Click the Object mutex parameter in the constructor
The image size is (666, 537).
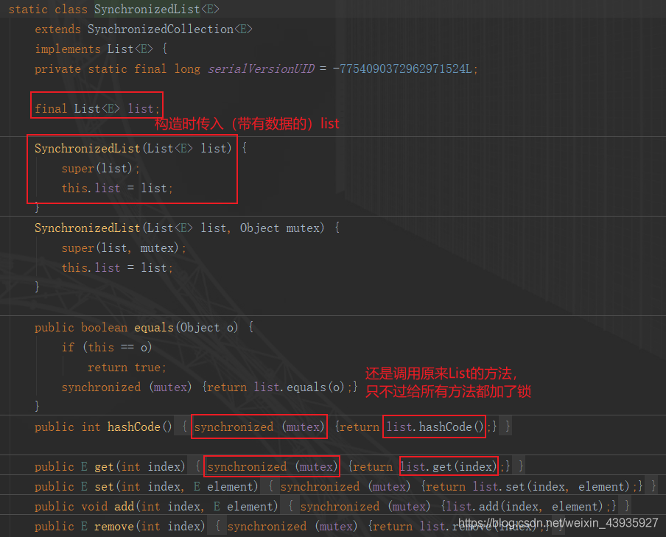281,228
